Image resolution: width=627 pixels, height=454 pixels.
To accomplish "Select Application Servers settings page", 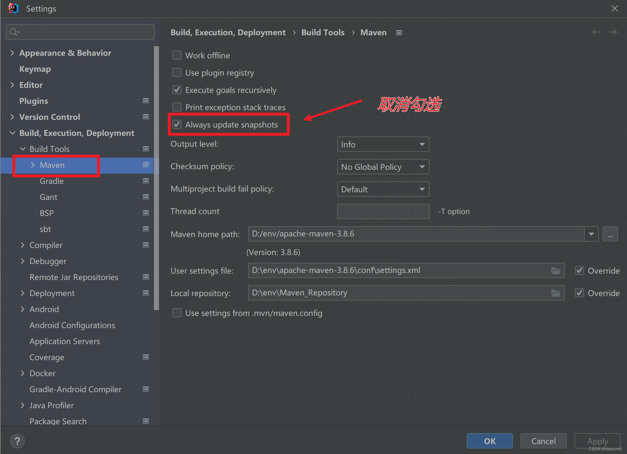I will pos(65,341).
